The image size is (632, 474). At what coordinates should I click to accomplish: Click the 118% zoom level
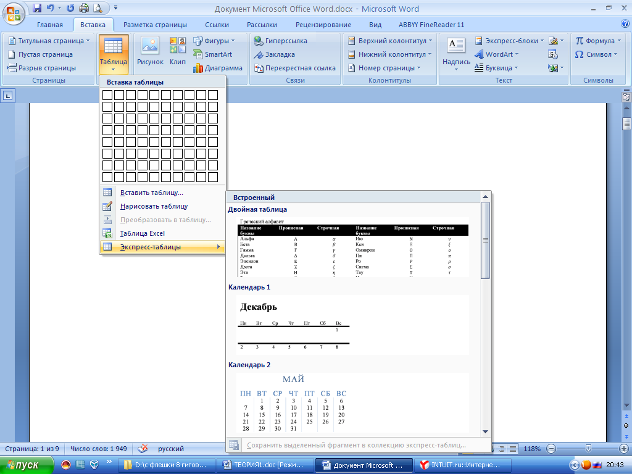coord(532,449)
